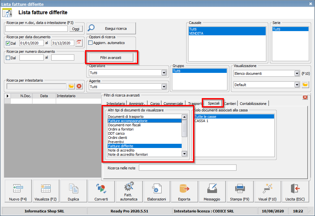
Task: Select the Speciali tab
Action: click(213, 103)
